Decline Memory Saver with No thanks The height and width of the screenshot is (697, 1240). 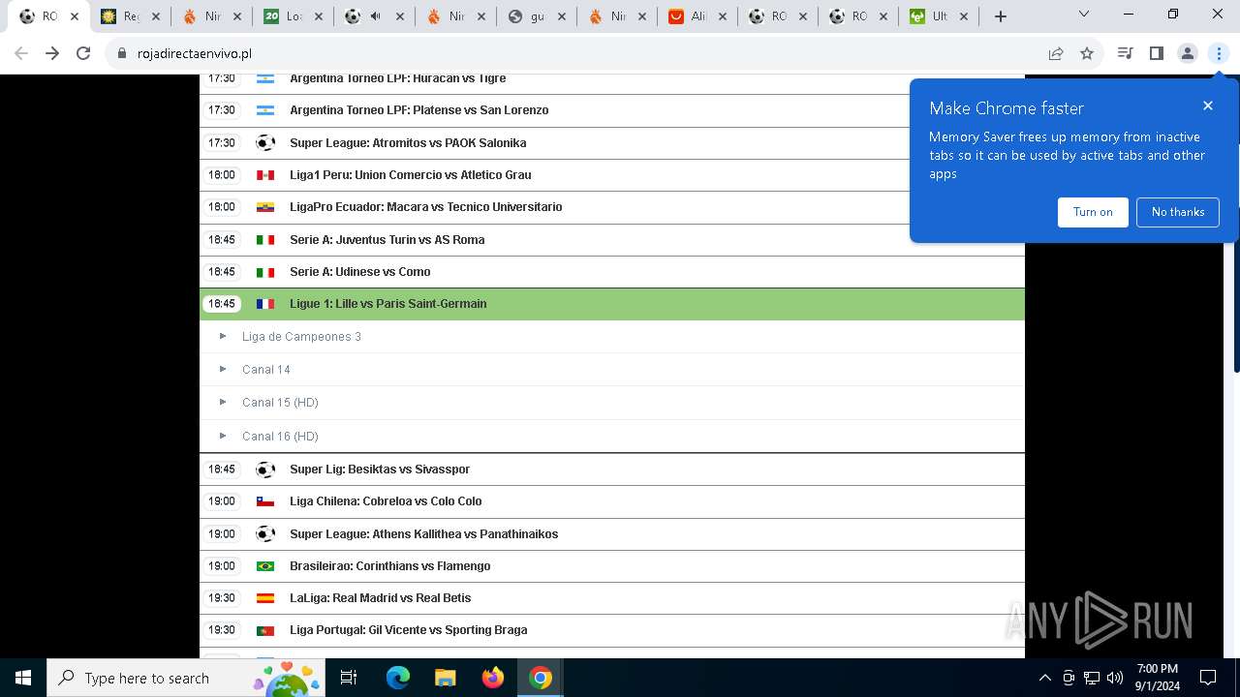click(1178, 212)
